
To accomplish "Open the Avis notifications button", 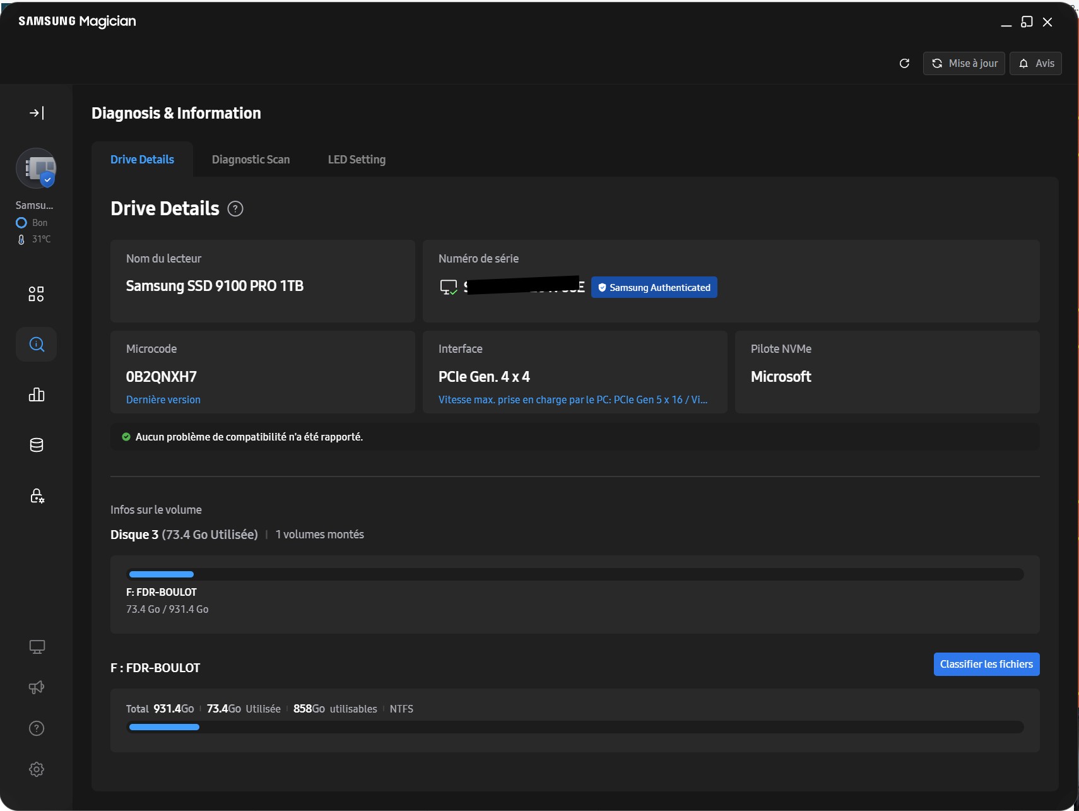I will point(1035,63).
